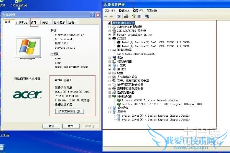Expand the 电池 battery node
The image size is (230, 153).
[x=110, y=58]
